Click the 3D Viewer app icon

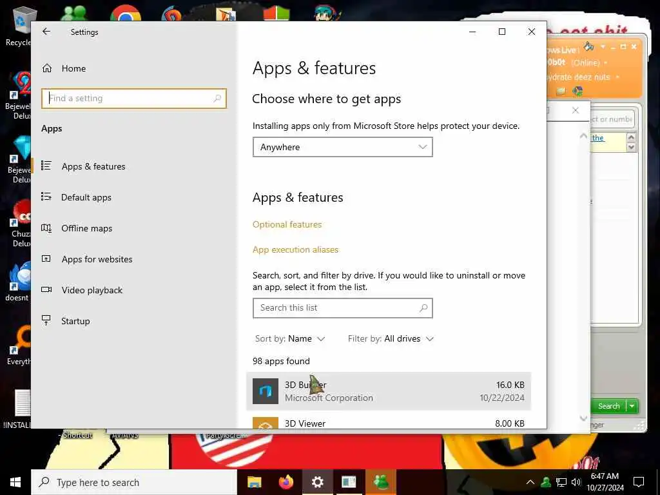(266, 423)
